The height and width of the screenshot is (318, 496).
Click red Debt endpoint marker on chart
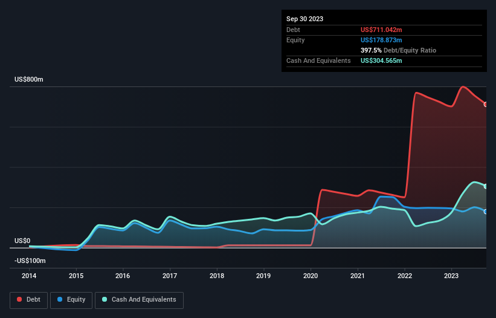pyautogui.click(x=486, y=105)
